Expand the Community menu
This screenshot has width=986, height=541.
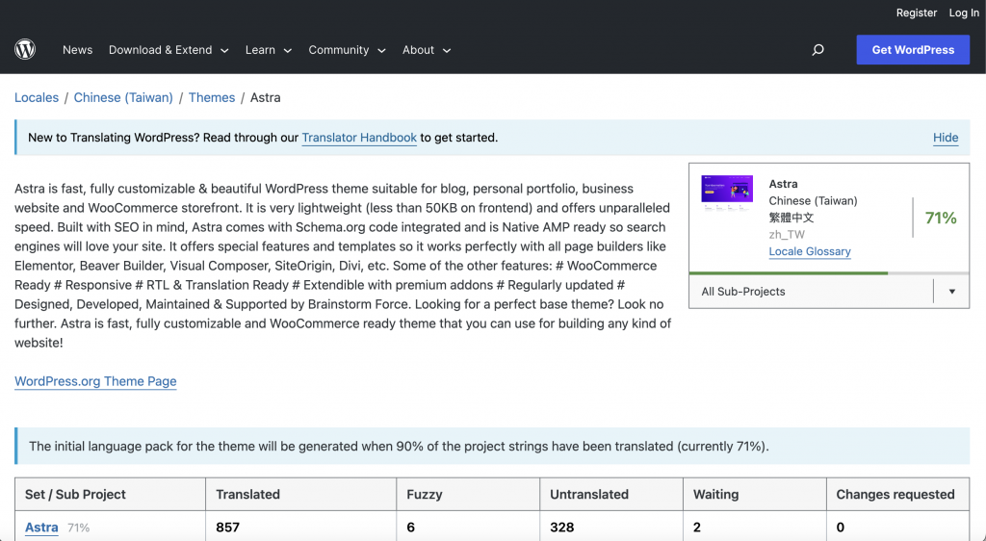tap(347, 50)
